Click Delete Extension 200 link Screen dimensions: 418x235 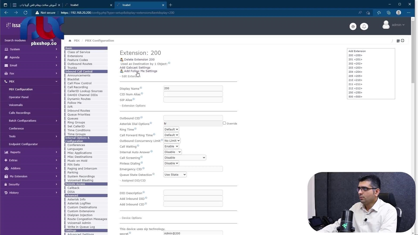[x=139, y=60]
